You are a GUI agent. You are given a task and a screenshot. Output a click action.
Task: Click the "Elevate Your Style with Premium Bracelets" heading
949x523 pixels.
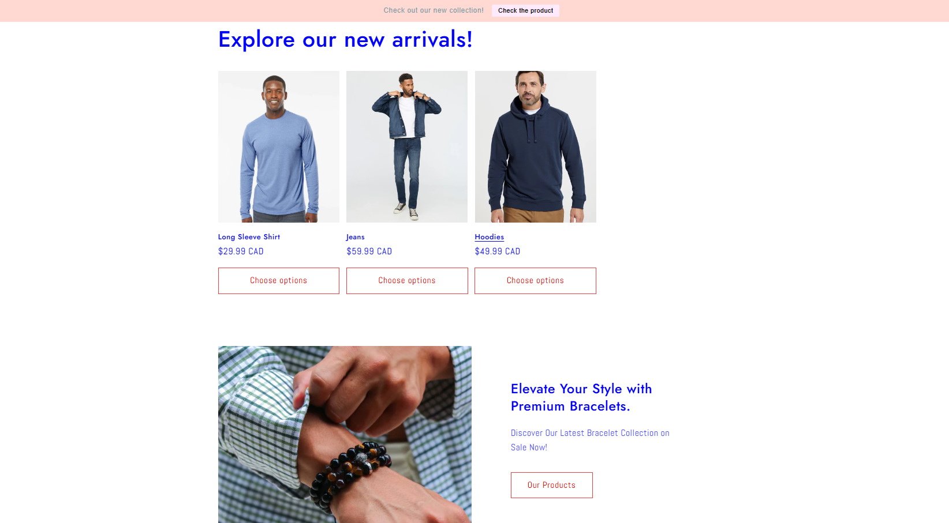point(581,397)
